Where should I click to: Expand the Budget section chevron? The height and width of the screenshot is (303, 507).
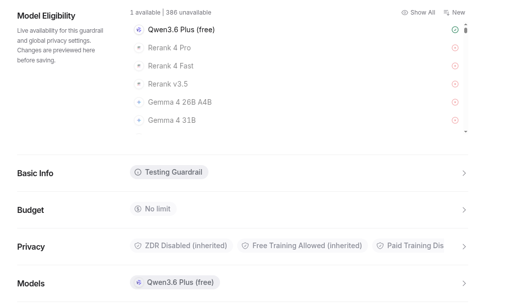[464, 210]
